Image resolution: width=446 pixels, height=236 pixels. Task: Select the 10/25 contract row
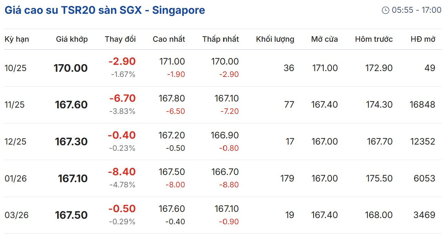pos(16,68)
